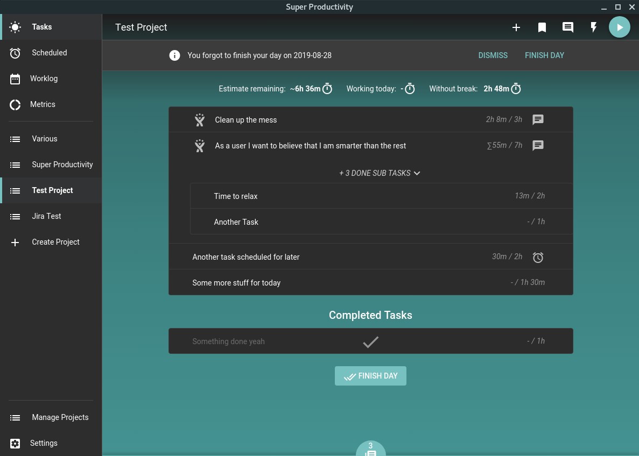Toggle the play icon beside 'As a user I want...'
The height and width of the screenshot is (456, 639).
(x=200, y=146)
